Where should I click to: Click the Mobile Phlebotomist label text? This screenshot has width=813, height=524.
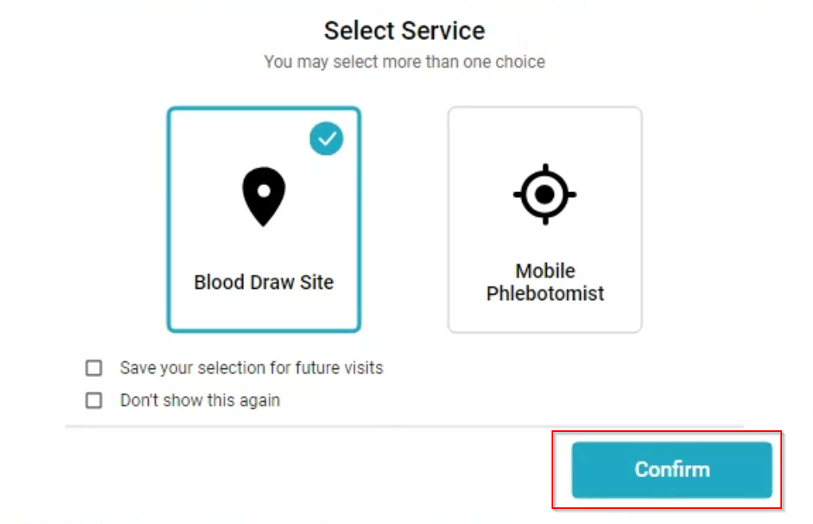click(x=545, y=283)
